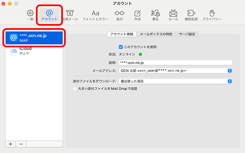Open フォントとカラー fonts and colors pane
The width and height of the screenshot is (245, 153).
[x=95, y=15]
